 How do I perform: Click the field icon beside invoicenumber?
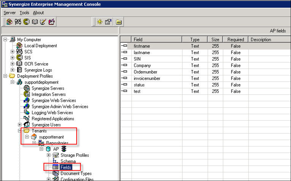(124, 78)
